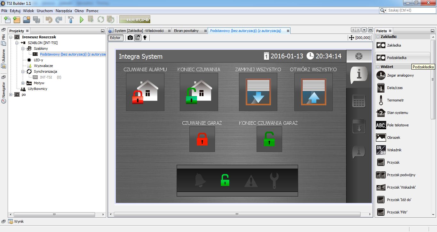Collapse the Synchronizacja tree node
This screenshot has width=437, height=232.
23,71
